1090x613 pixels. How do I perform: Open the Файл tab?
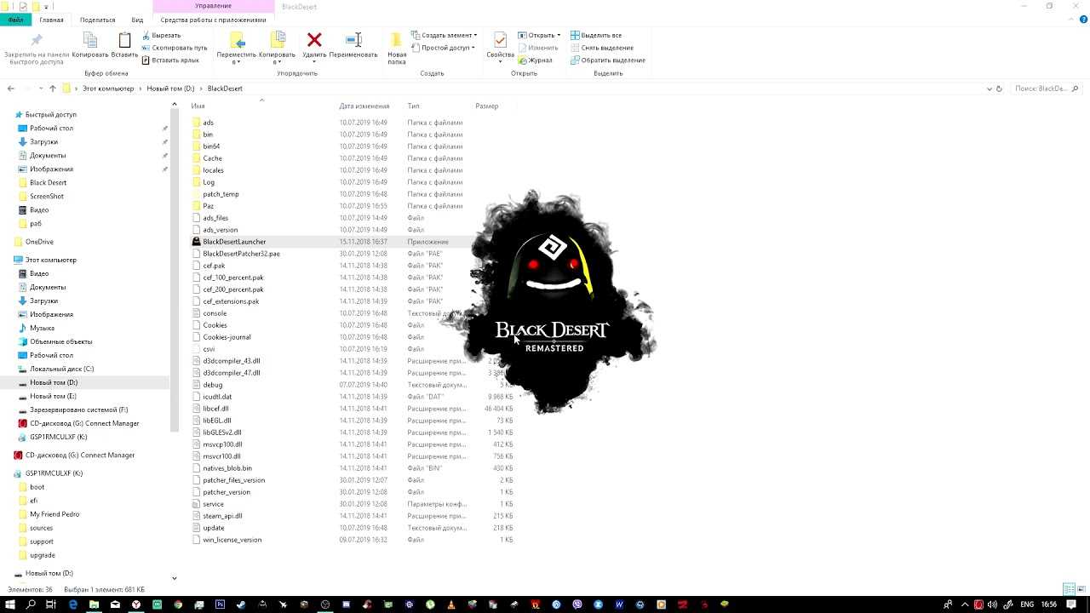click(x=15, y=20)
